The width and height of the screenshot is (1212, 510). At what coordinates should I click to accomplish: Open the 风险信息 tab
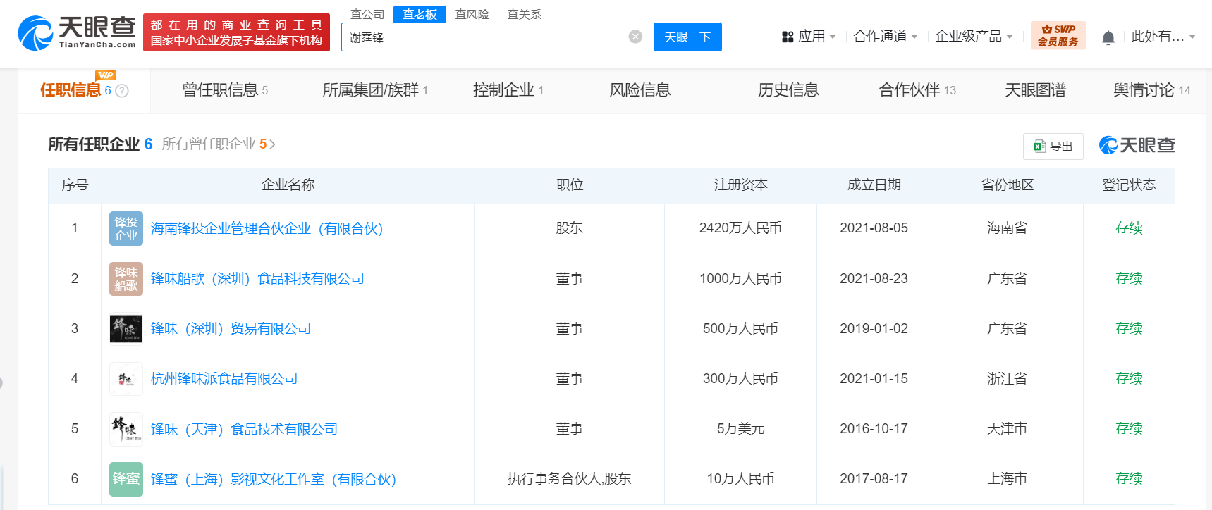pyautogui.click(x=640, y=90)
